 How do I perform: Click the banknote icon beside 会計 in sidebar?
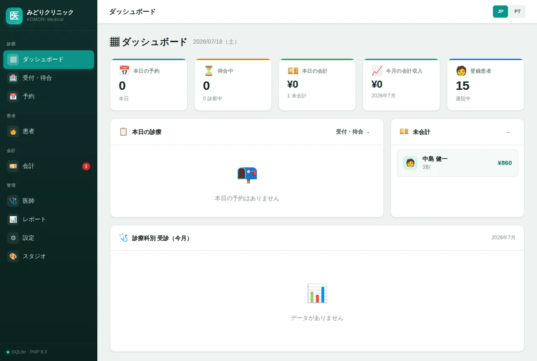click(13, 166)
